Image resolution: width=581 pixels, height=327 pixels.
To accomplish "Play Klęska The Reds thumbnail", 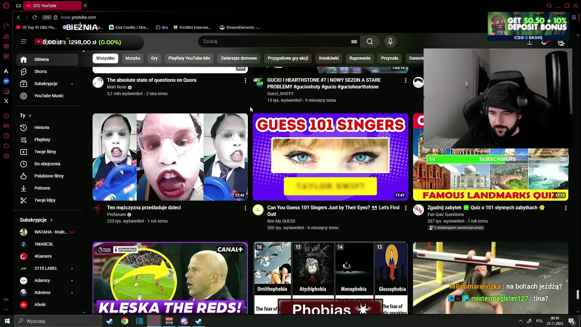I will coord(170,278).
